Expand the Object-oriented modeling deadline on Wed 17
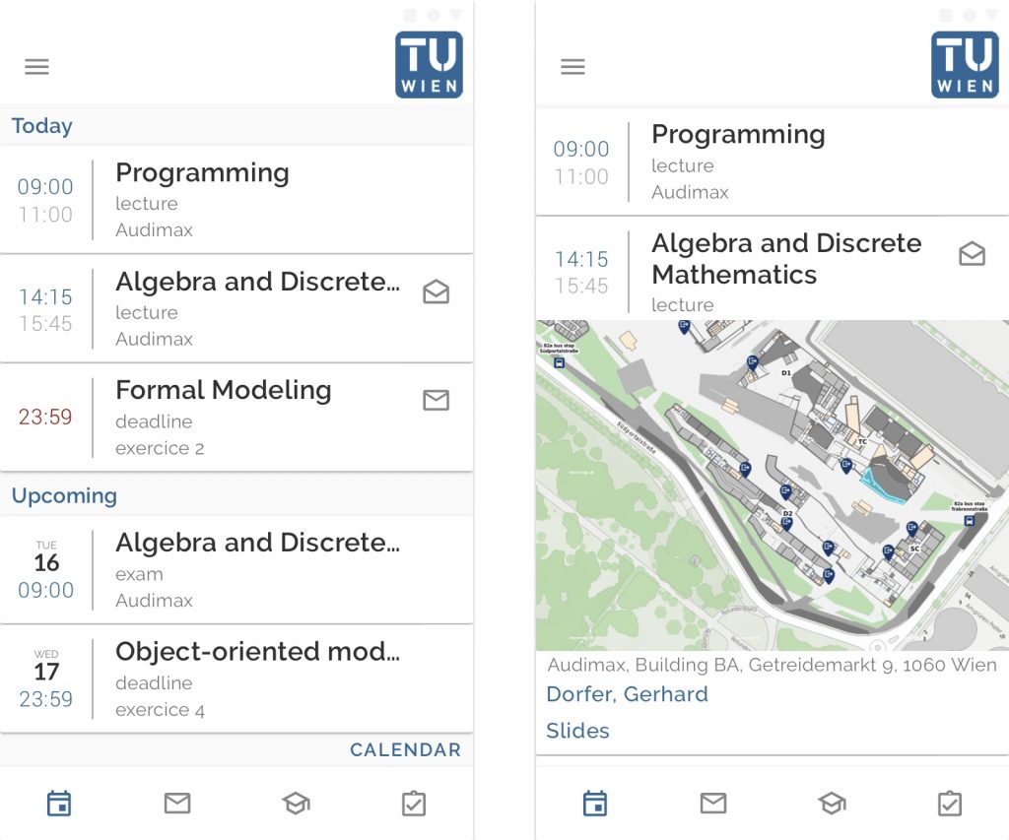The width and height of the screenshot is (1009, 840). pos(236,679)
